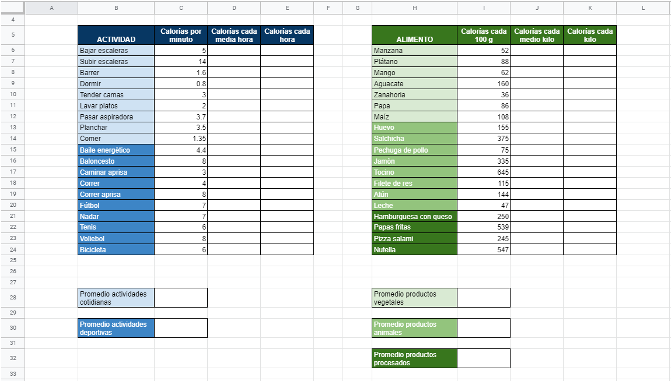Select the Dormir cell
The width and height of the screenshot is (671, 381).
point(116,84)
